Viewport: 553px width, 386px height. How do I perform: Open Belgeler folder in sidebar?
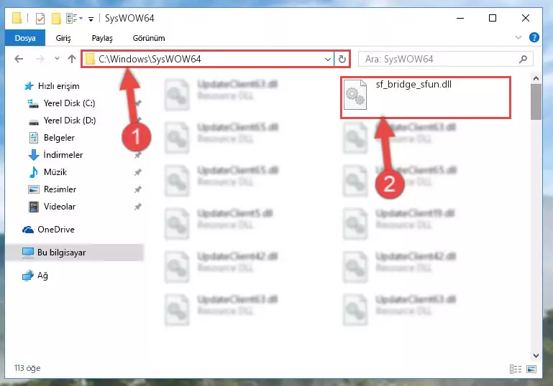click(x=52, y=138)
